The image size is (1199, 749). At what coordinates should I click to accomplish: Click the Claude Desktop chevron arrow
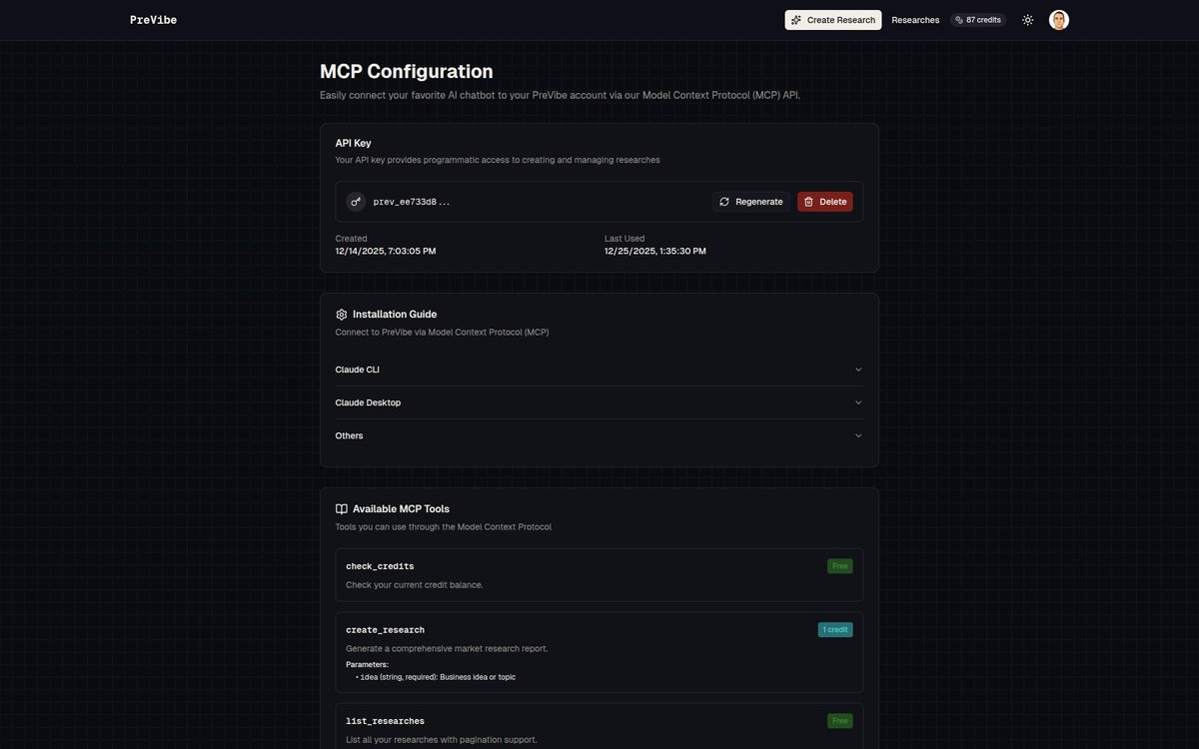[858, 402]
